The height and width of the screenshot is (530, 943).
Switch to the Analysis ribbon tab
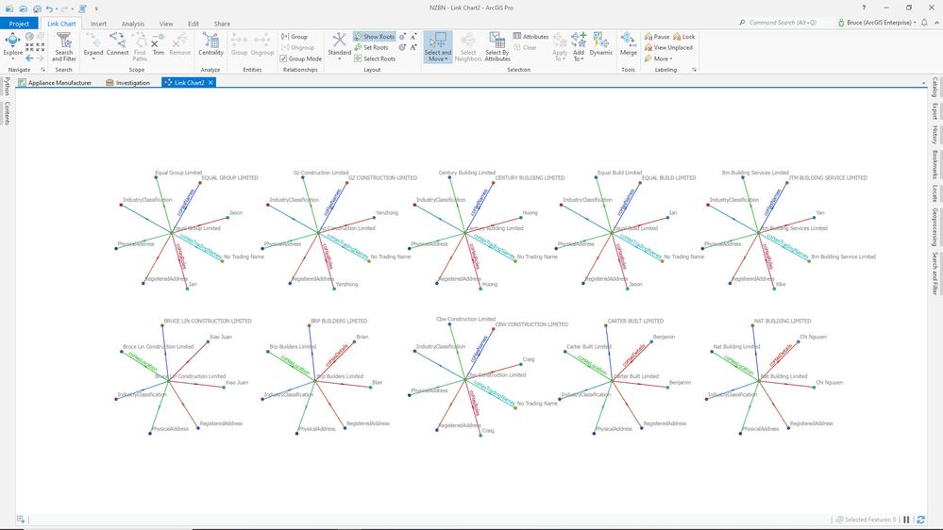point(133,24)
